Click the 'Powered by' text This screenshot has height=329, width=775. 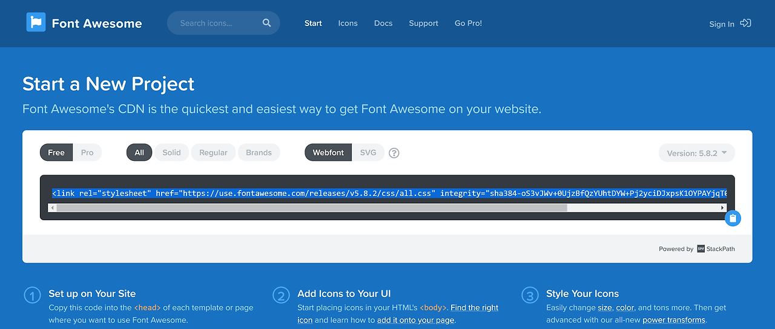pyautogui.click(x=676, y=249)
